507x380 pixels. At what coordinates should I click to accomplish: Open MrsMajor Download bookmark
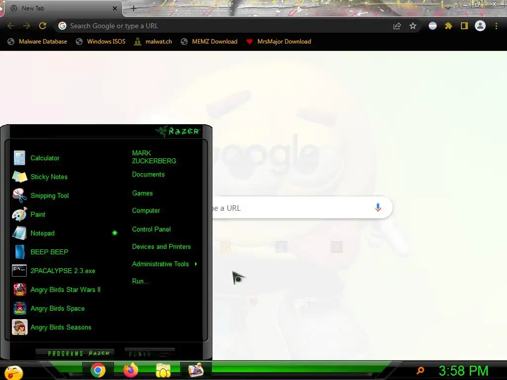278,42
